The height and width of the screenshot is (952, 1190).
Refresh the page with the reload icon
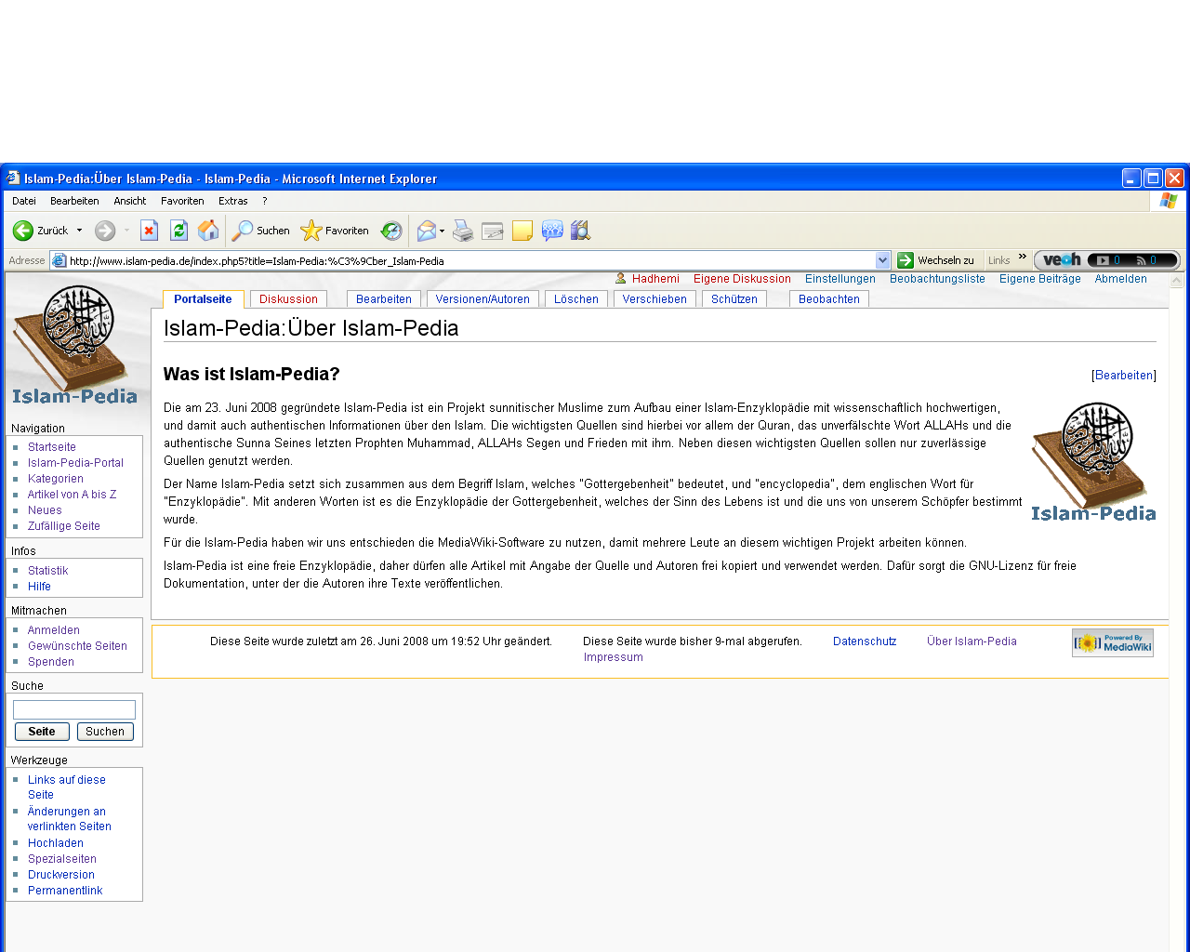point(179,231)
